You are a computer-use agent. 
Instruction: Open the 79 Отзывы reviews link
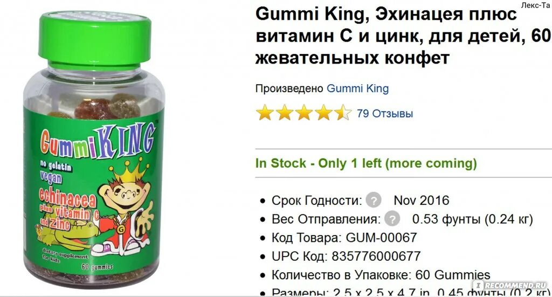385,114
